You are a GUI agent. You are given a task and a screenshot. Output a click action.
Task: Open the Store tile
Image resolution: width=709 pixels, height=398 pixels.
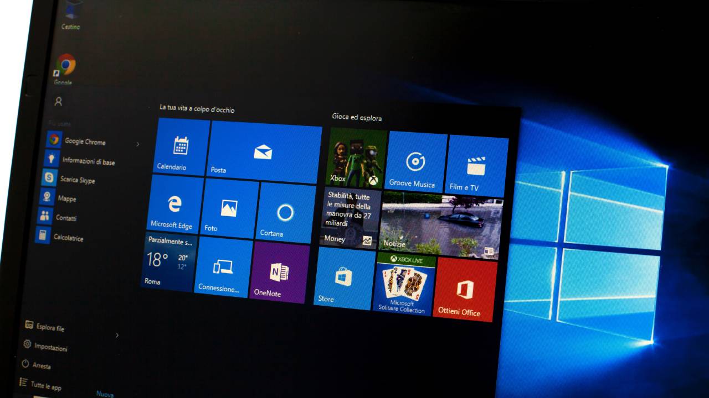(x=344, y=278)
